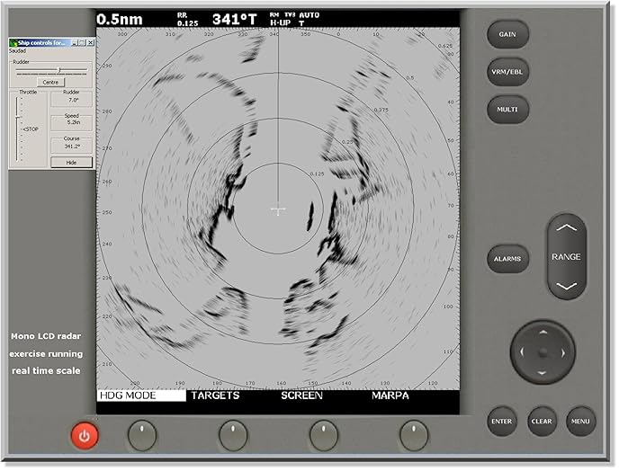Maximize the Ship controls window
The image size is (619, 471).
pyautogui.click(x=82, y=42)
